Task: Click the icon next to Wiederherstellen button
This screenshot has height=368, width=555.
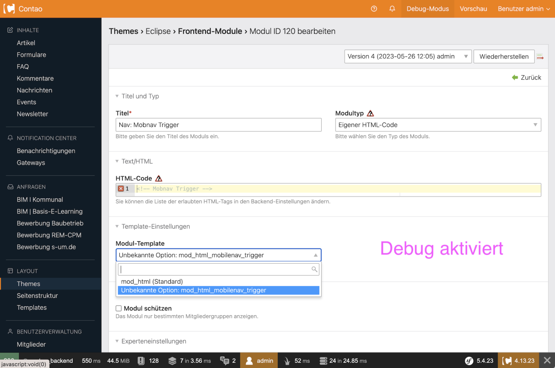Action: tap(540, 57)
